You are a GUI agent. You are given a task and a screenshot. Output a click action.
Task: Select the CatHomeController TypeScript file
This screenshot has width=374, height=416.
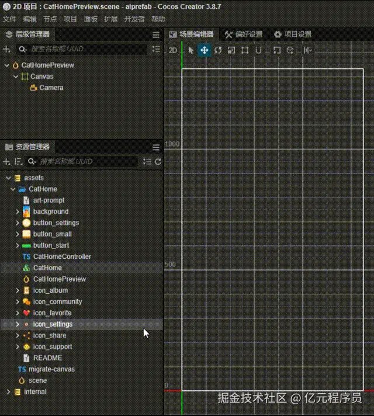[62, 256]
